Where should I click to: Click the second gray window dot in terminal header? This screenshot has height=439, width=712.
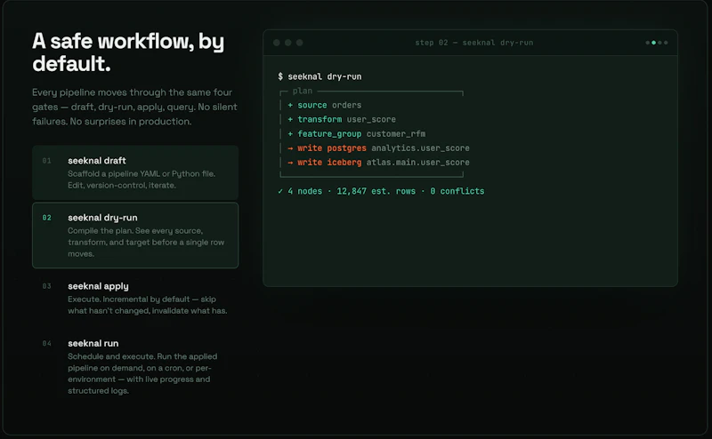(x=287, y=43)
